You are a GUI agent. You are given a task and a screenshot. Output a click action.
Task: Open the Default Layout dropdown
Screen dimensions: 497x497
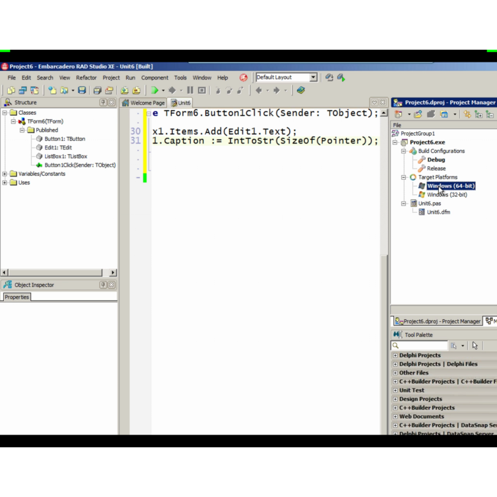pyautogui.click(x=313, y=78)
